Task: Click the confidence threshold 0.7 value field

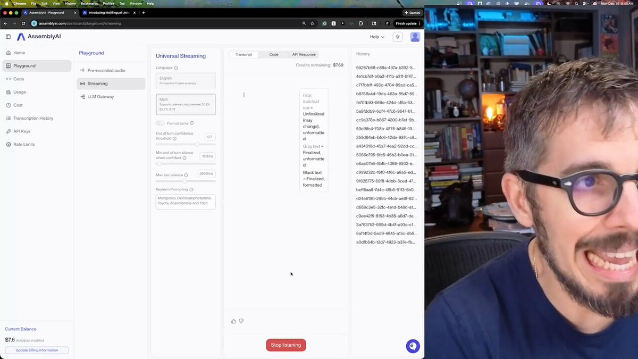Action: 209,137
